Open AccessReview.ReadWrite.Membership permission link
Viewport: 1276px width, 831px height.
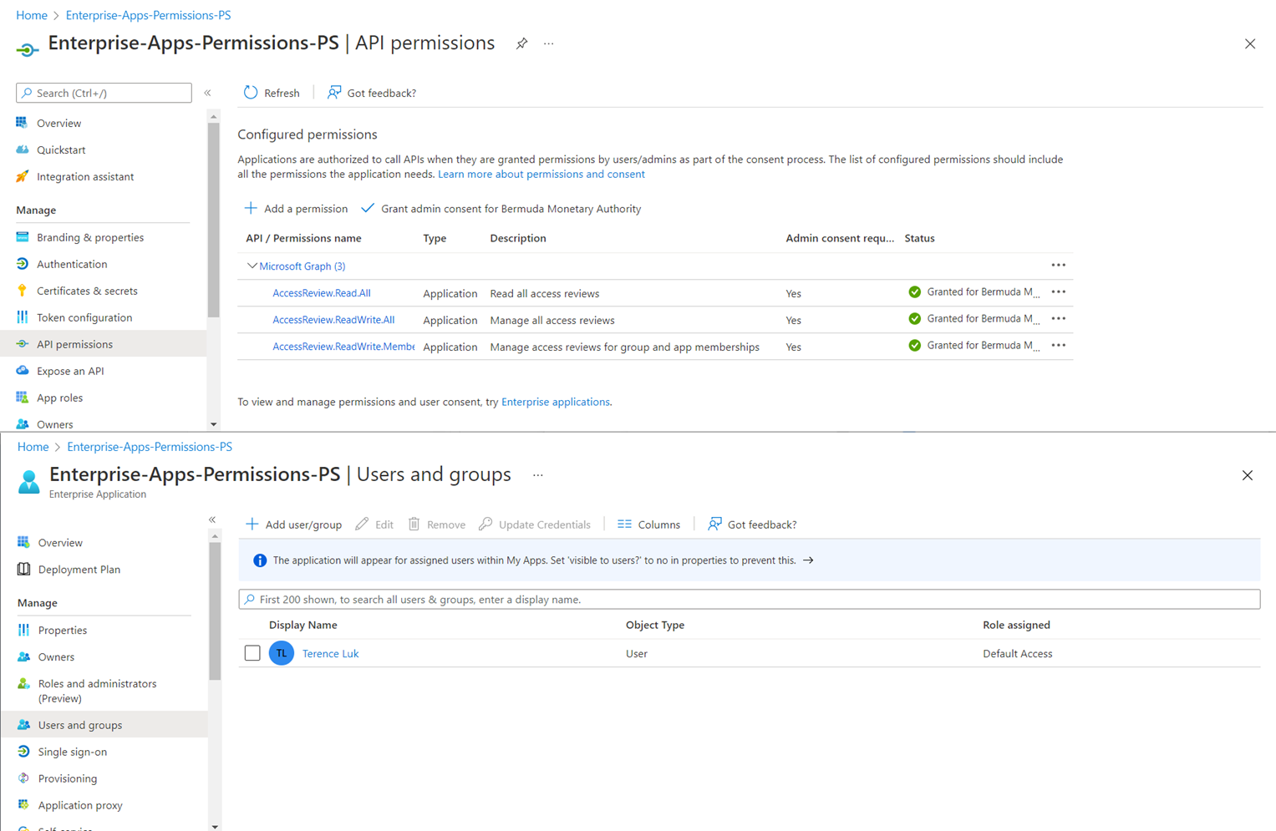click(343, 347)
